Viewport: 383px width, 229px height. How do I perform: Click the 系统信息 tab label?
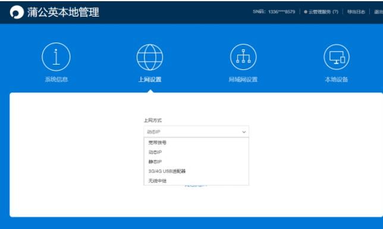pyautogui.click(x=56, y=79)
